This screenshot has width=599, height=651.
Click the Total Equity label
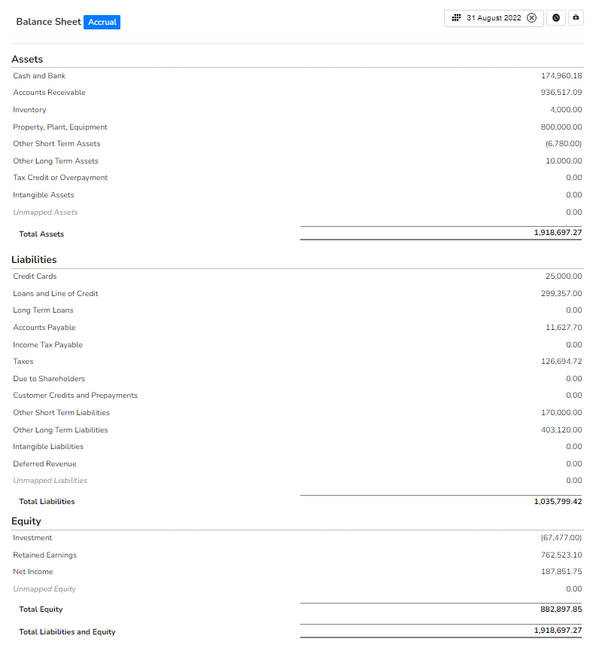(x=41, y=610)
